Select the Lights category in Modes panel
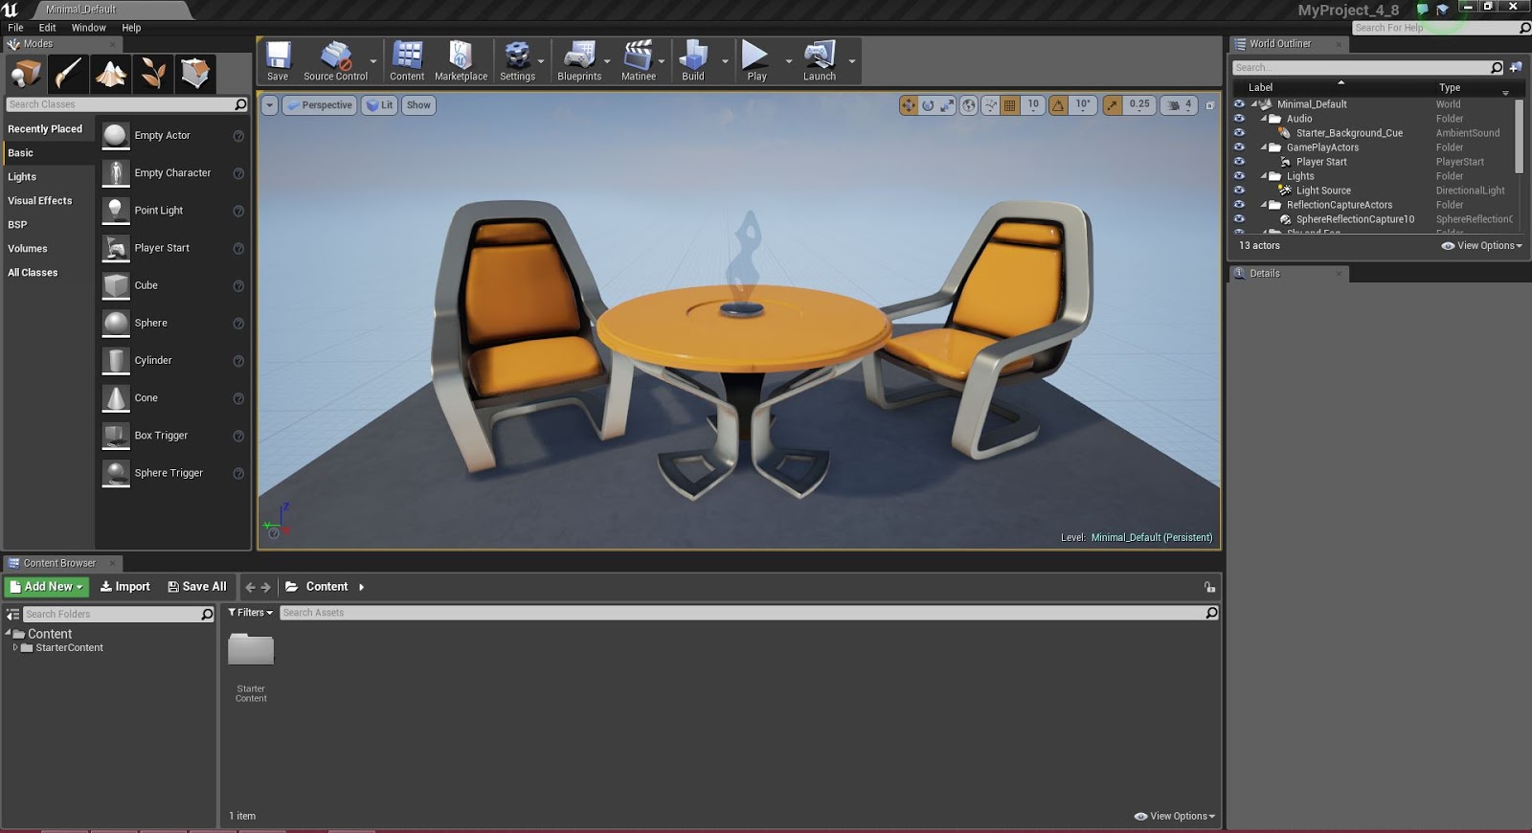Image resolution: width=1532 pixels, height=833 pixels. click(22, 177)
